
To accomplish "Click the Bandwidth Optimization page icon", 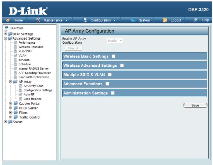I will point(15,77).
